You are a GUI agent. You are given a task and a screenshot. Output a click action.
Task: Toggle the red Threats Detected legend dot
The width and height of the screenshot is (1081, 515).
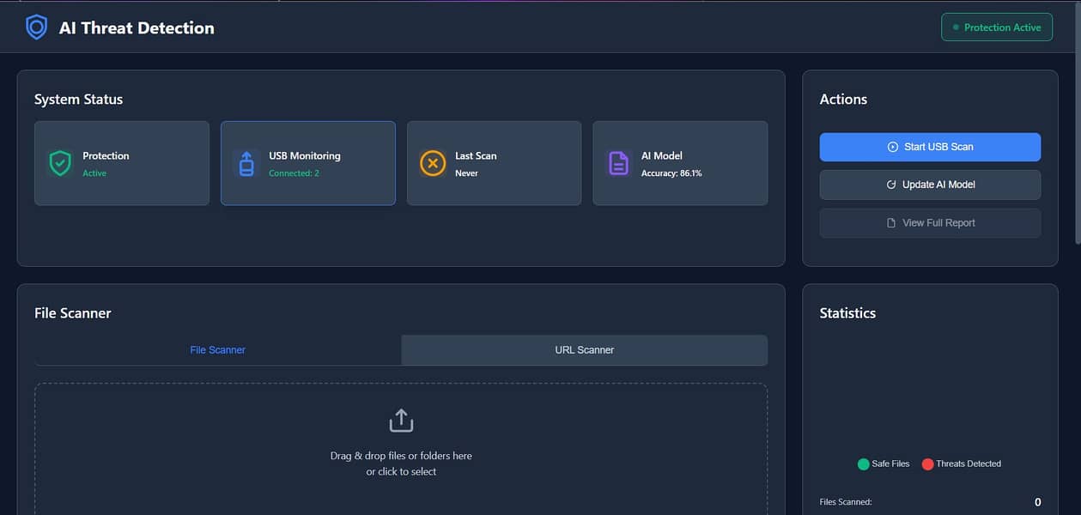927,464
